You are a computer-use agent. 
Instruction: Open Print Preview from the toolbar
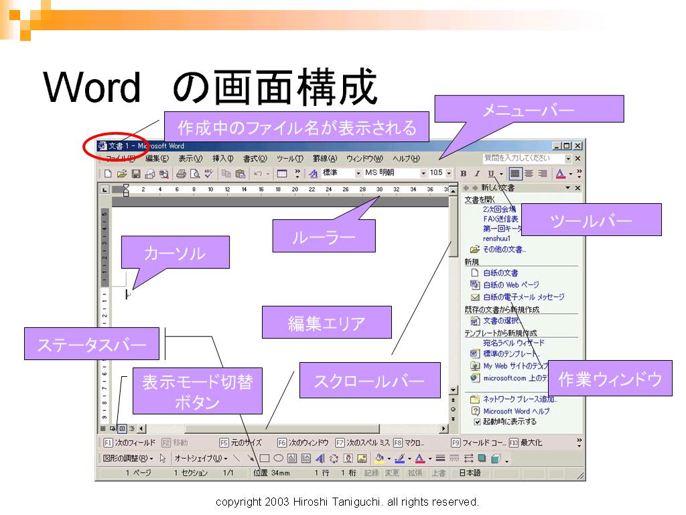coord(195,174)
